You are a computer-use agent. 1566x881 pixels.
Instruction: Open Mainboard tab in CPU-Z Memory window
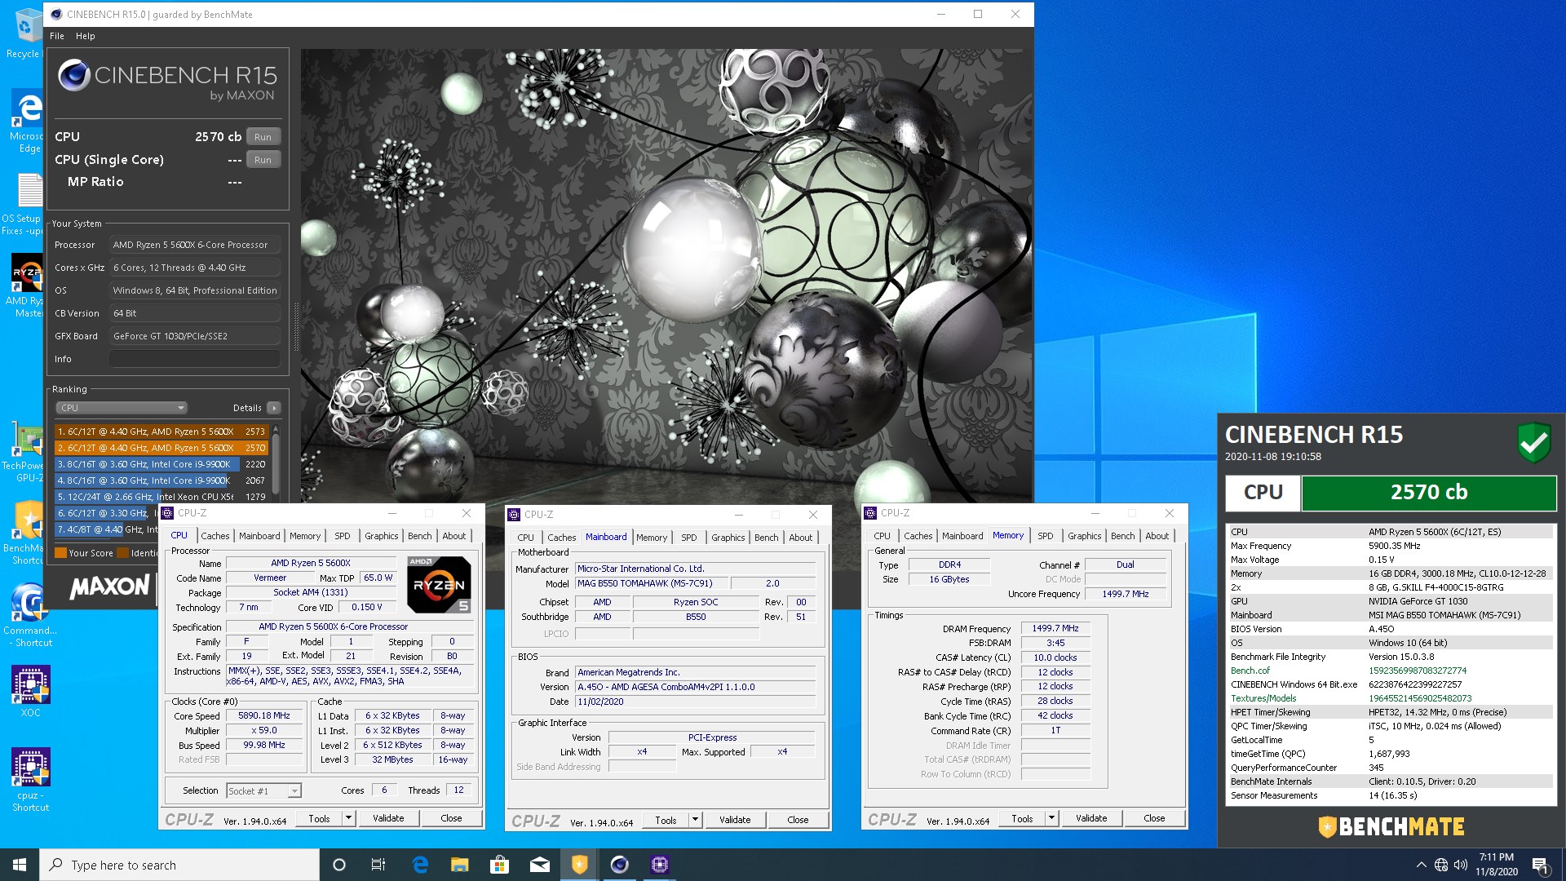[x=962, y=536]
